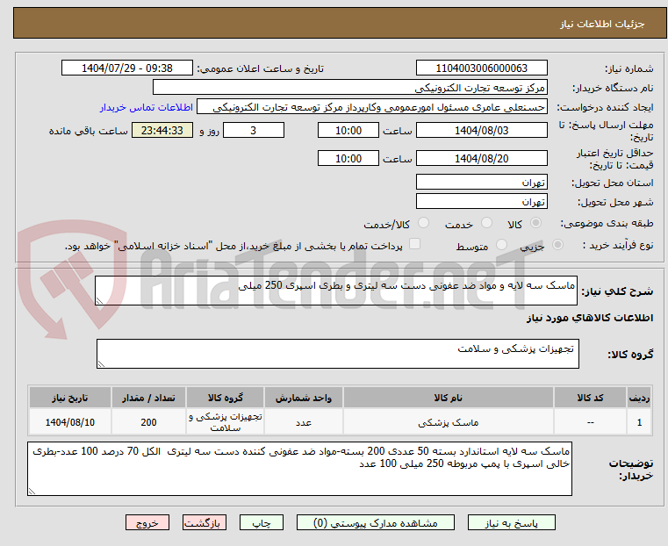Click the resize handle of شرح کلی نیاز box
Viewport: 668px width, 546px height.
coord(100,301)
